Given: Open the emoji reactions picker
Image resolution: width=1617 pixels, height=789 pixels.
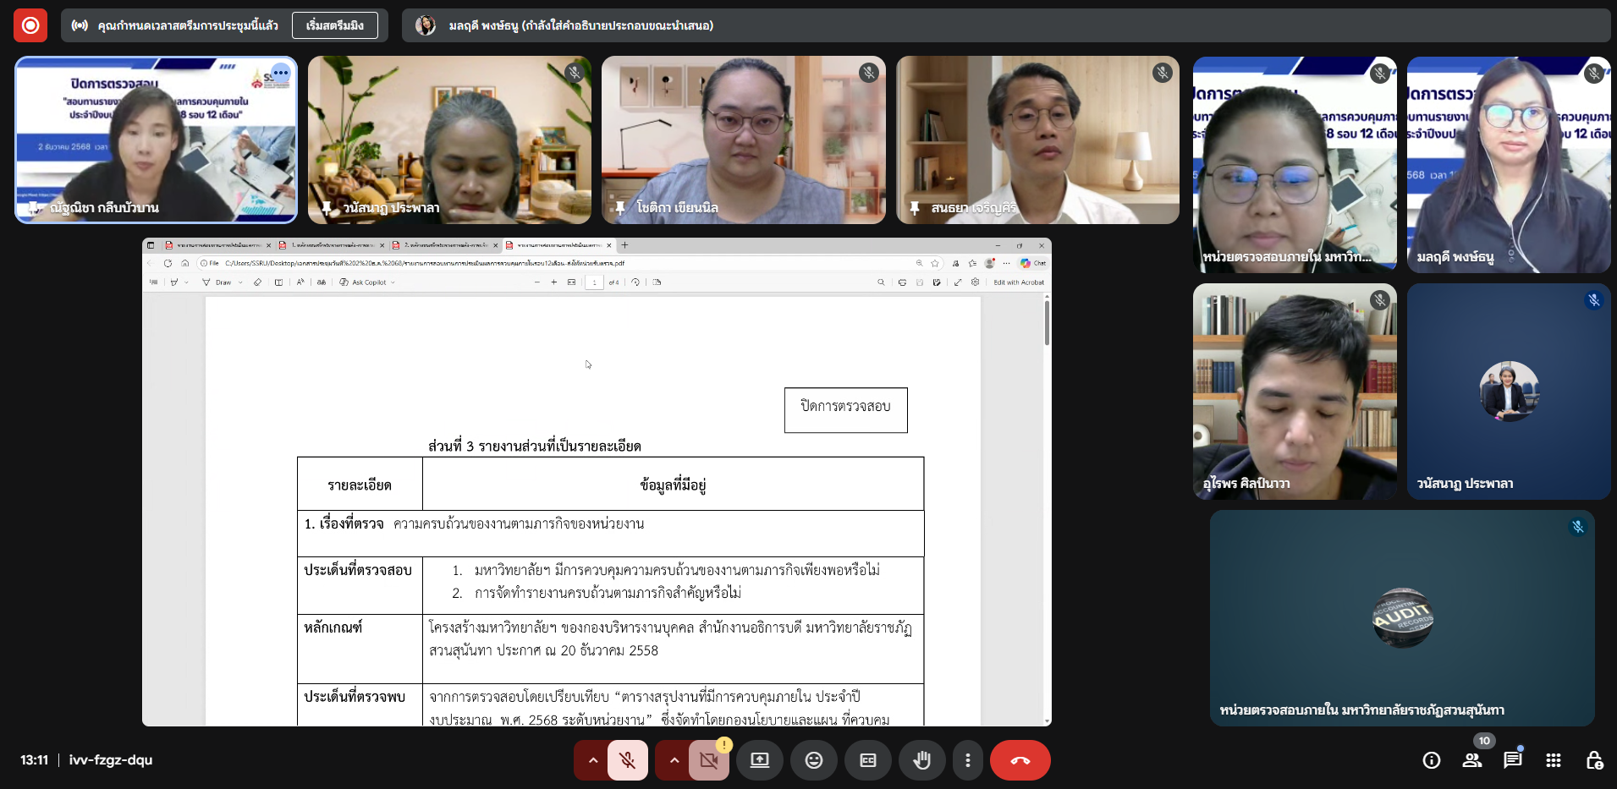Looking at the screenshot, I should coord(813,760).
